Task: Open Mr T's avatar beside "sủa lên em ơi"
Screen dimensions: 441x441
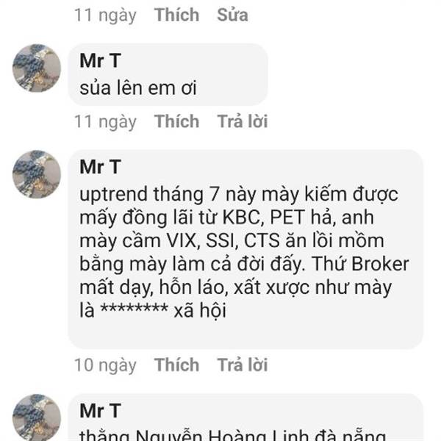Action: click(37, 68)
